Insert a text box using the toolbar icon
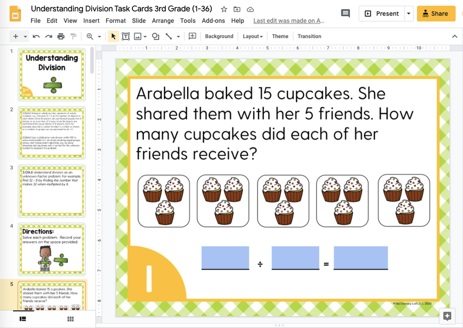This screenshot has width=463, height=328. (x=126, y=36)
